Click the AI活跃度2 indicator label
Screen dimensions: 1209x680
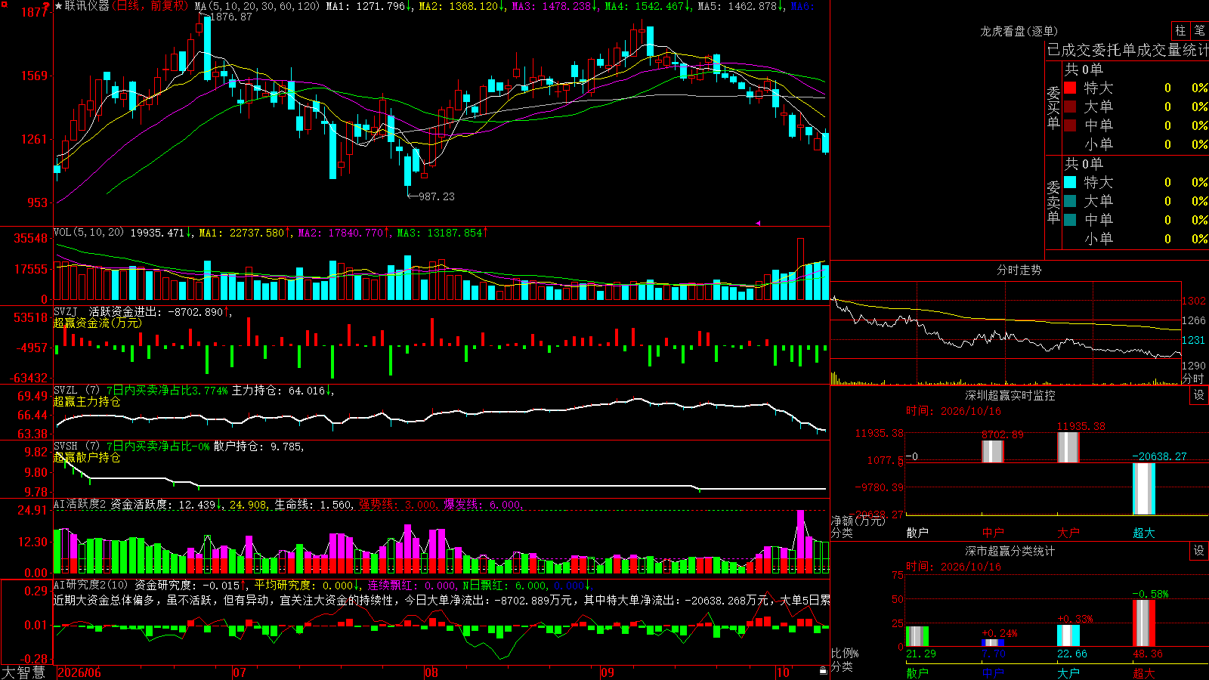(x=80, y=504)
